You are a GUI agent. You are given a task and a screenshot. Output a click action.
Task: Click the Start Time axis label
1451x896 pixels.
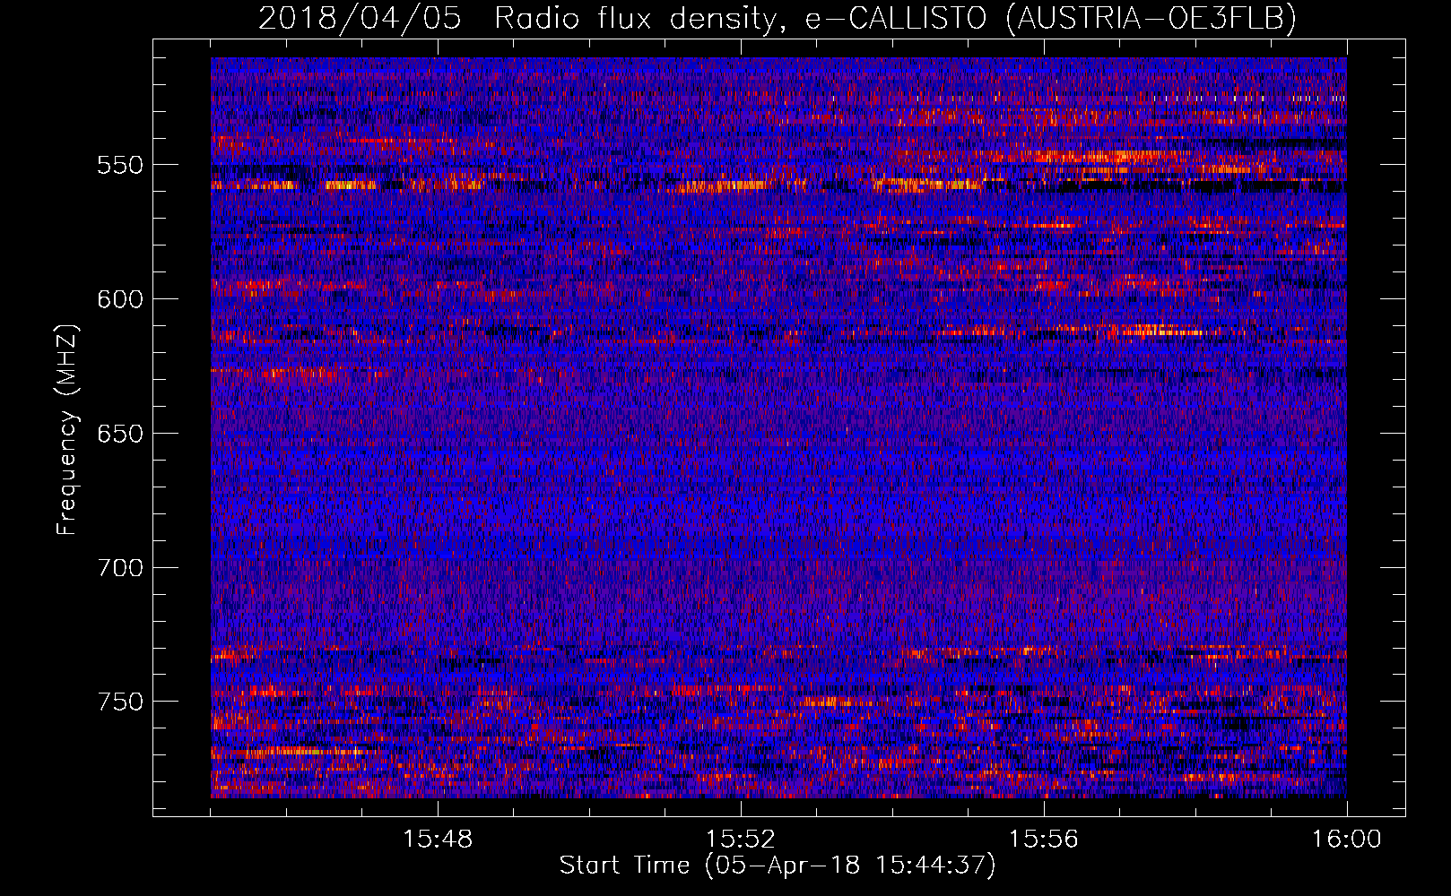[x=778, y=866]
